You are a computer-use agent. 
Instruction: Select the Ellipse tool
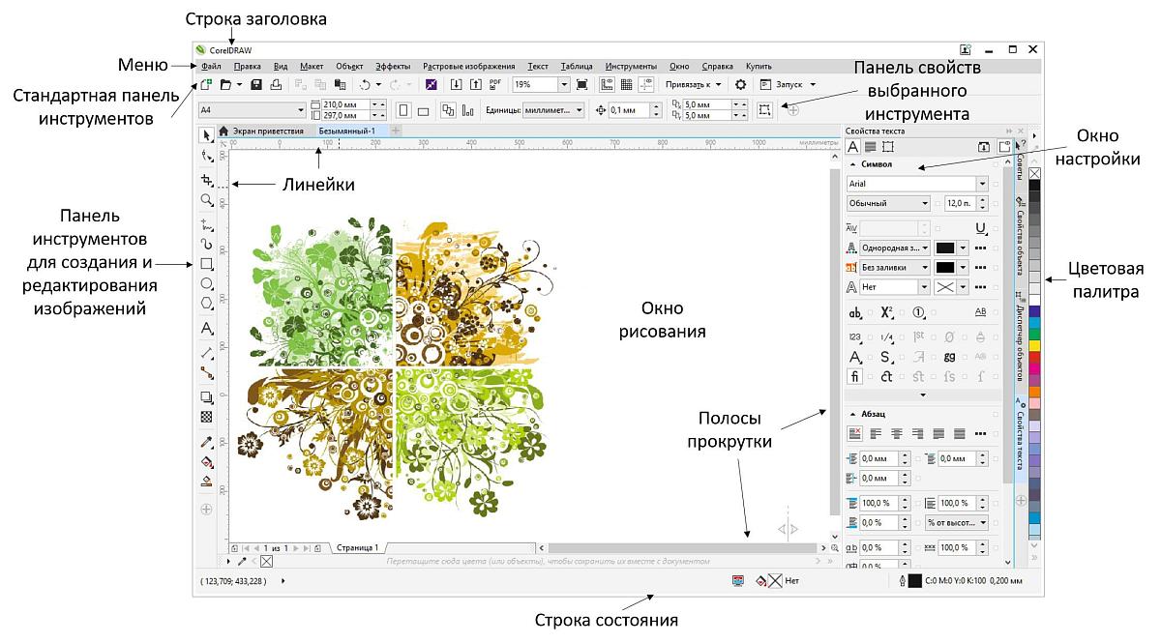point(206,284)
